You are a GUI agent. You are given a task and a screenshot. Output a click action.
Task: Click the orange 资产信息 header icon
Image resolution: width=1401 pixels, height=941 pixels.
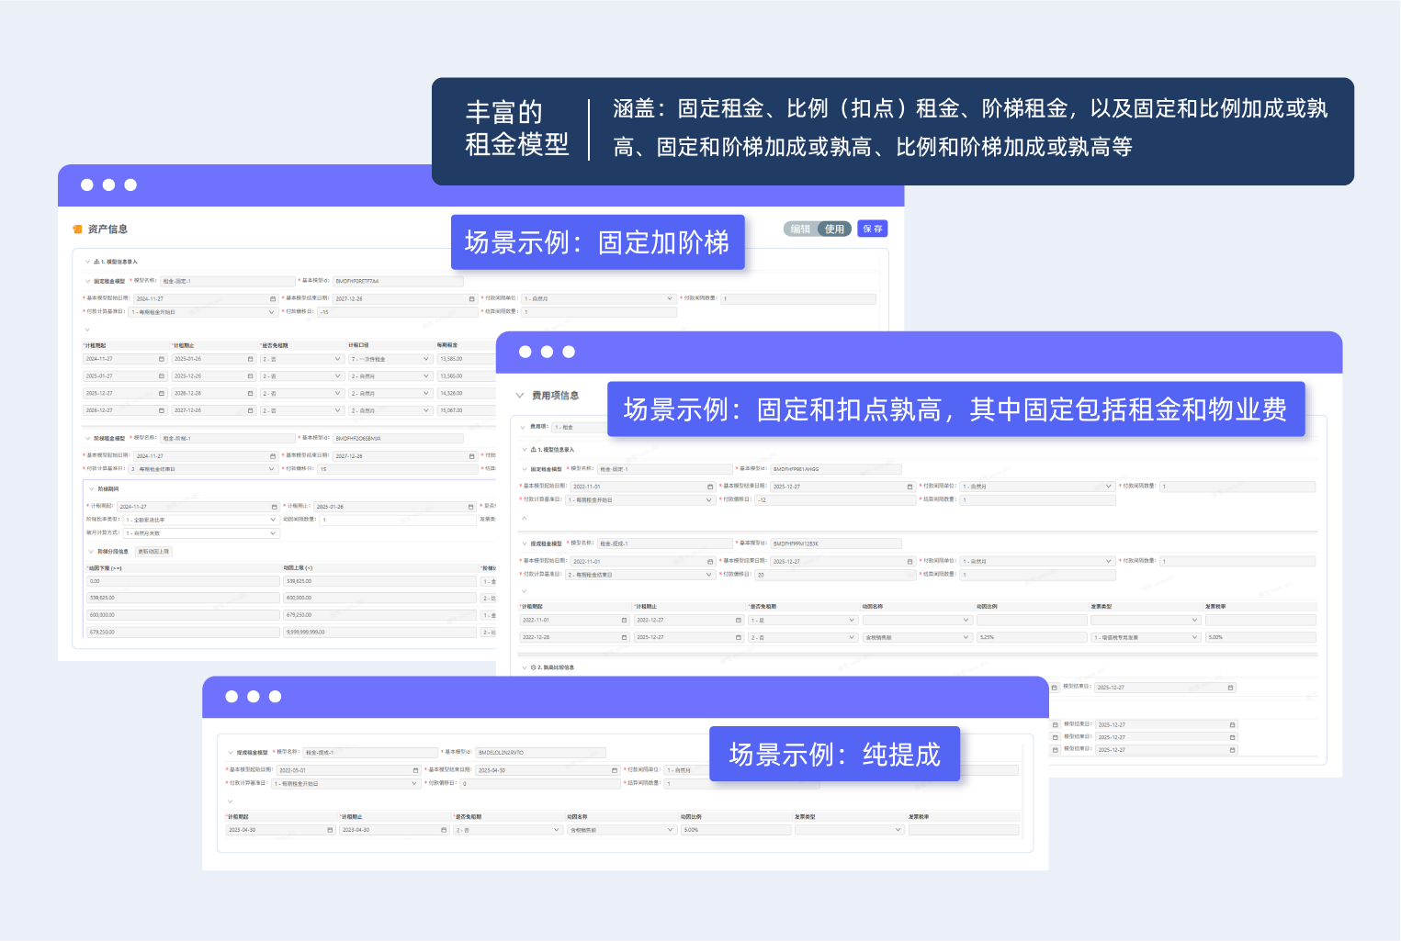[x=77, y=230]
